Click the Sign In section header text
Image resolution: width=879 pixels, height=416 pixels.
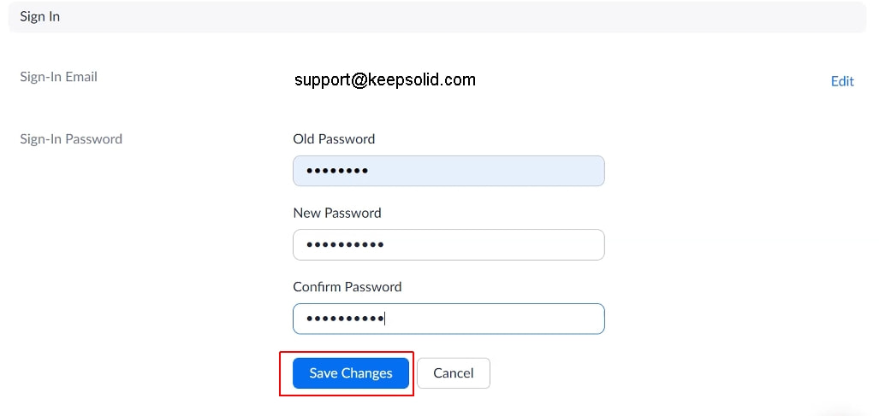click(40, 16)
